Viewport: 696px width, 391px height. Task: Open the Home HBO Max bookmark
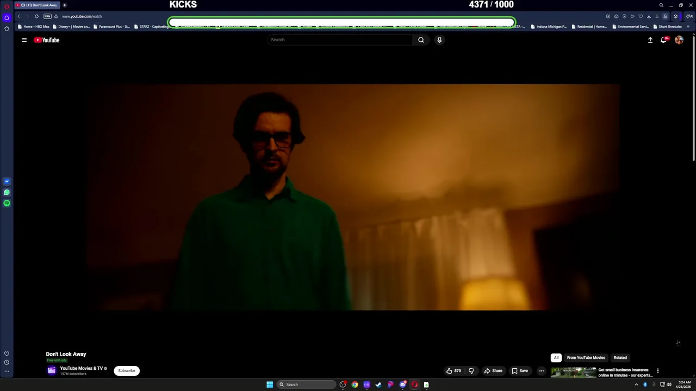[34, 27]
